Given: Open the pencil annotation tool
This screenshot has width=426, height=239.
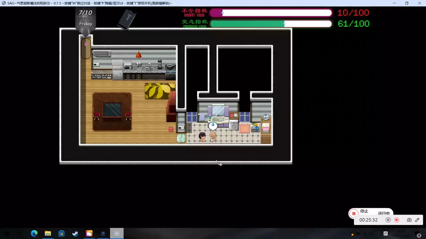Looking at the screenshot, I should pos(417,220).
